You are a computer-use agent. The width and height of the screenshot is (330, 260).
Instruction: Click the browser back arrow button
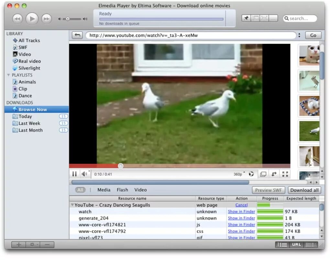[x=77, y=35]
